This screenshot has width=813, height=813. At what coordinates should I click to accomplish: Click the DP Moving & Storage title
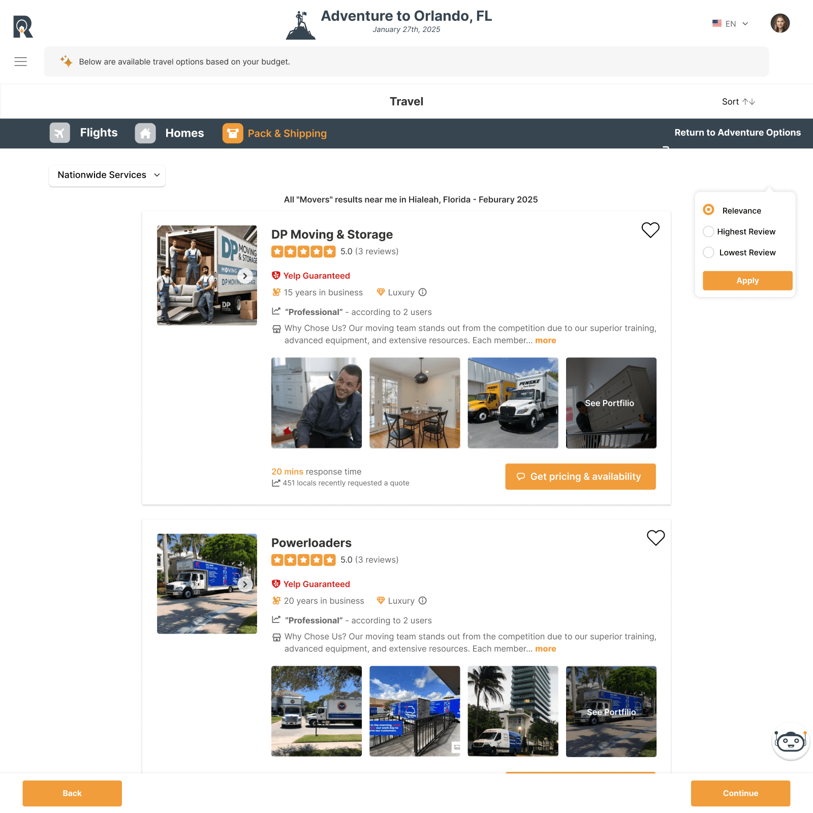(332, 234)
